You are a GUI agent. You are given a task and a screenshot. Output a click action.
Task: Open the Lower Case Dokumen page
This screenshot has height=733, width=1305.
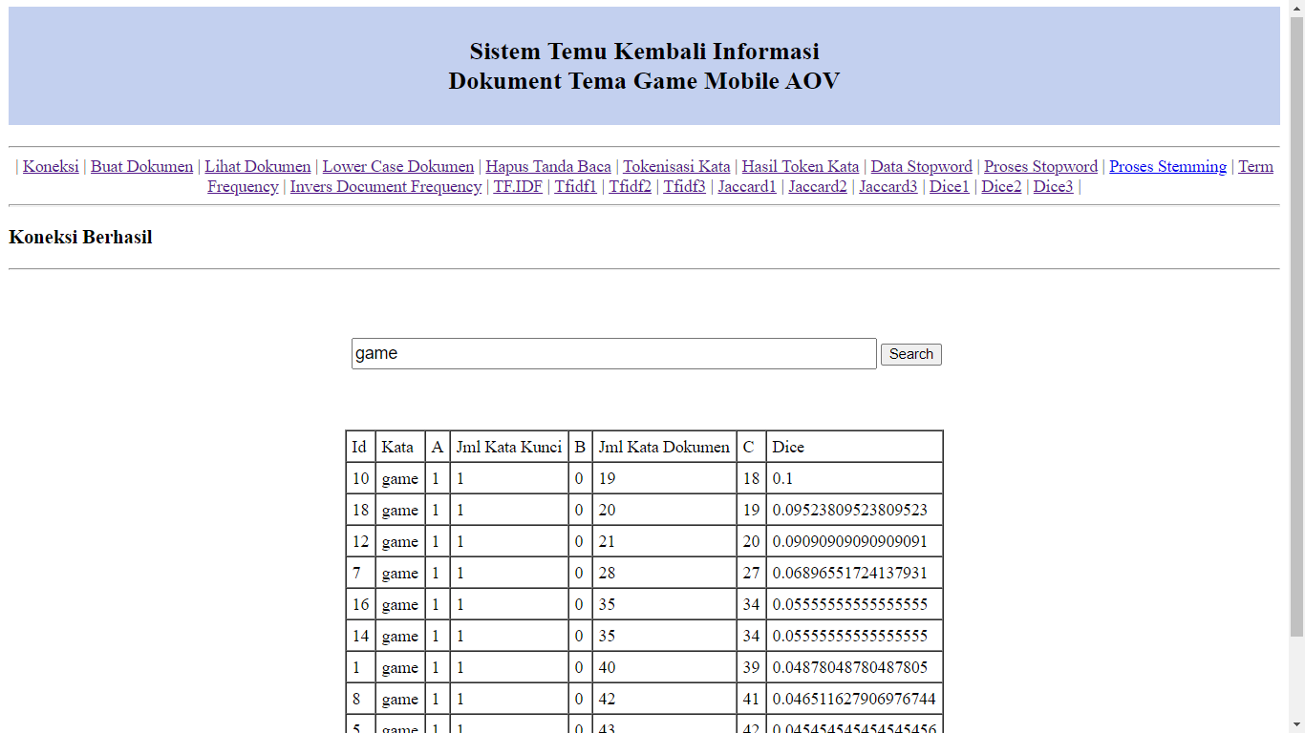(x=397, y=166)
